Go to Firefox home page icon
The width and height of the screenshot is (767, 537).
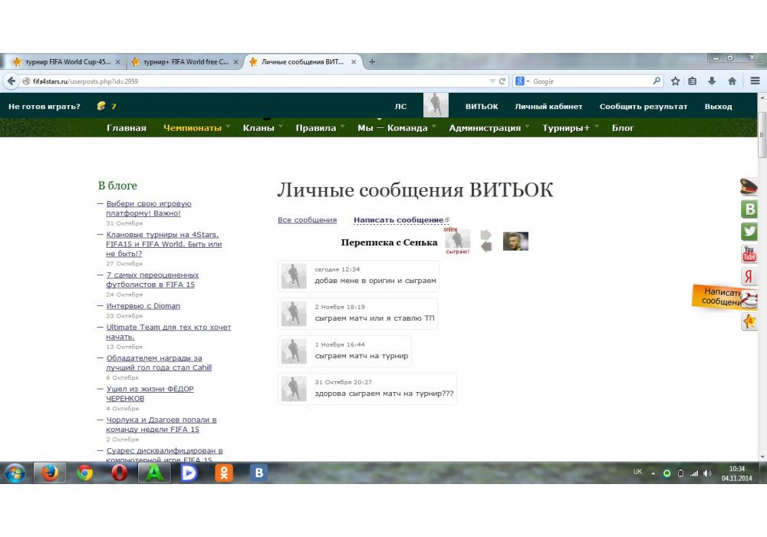coord(732,81)
